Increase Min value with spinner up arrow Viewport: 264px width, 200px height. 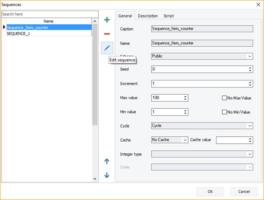(x=185, y=110)
